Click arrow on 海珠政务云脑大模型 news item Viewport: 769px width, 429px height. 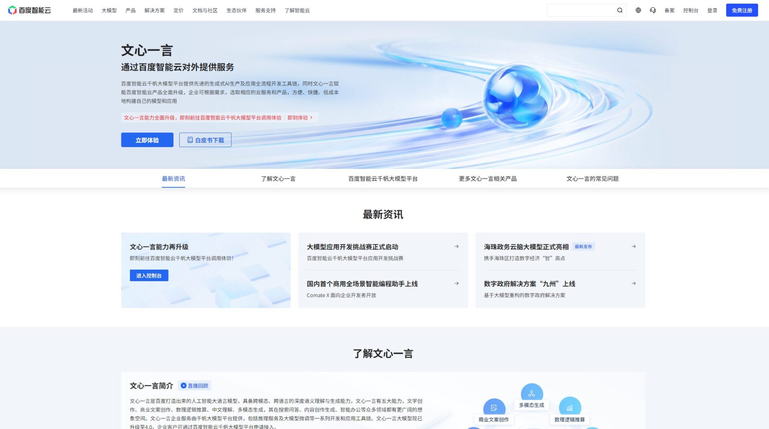coord(634,246)
